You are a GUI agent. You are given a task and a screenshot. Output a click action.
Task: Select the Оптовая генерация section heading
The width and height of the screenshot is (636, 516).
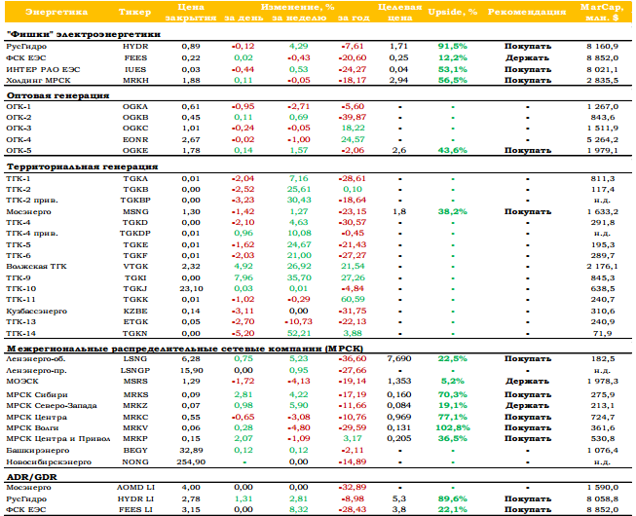point(58,95)
